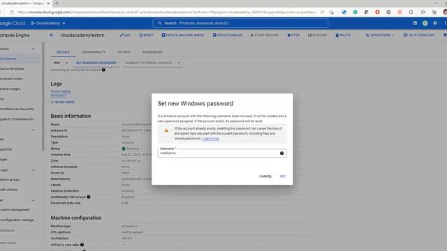Click the browser favorites star icon
This screenshot has width=447, height=251.
tap(331, 13)
